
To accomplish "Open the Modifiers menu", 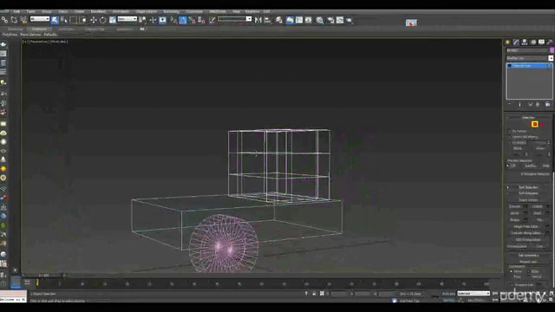I will [x=98, y=11].
